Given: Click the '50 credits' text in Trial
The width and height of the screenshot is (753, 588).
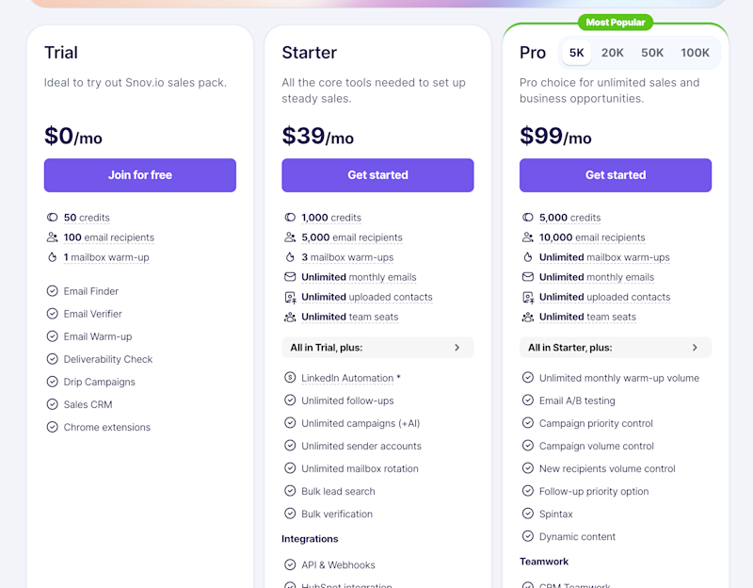Looking at the screenshot, I should 87,218.
